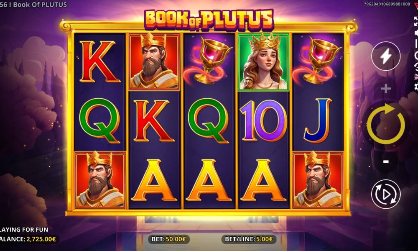Open settings with the gear icon

pyautogui.click(x=416, y=87)
